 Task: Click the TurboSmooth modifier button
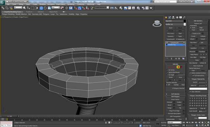coord(171,39)
